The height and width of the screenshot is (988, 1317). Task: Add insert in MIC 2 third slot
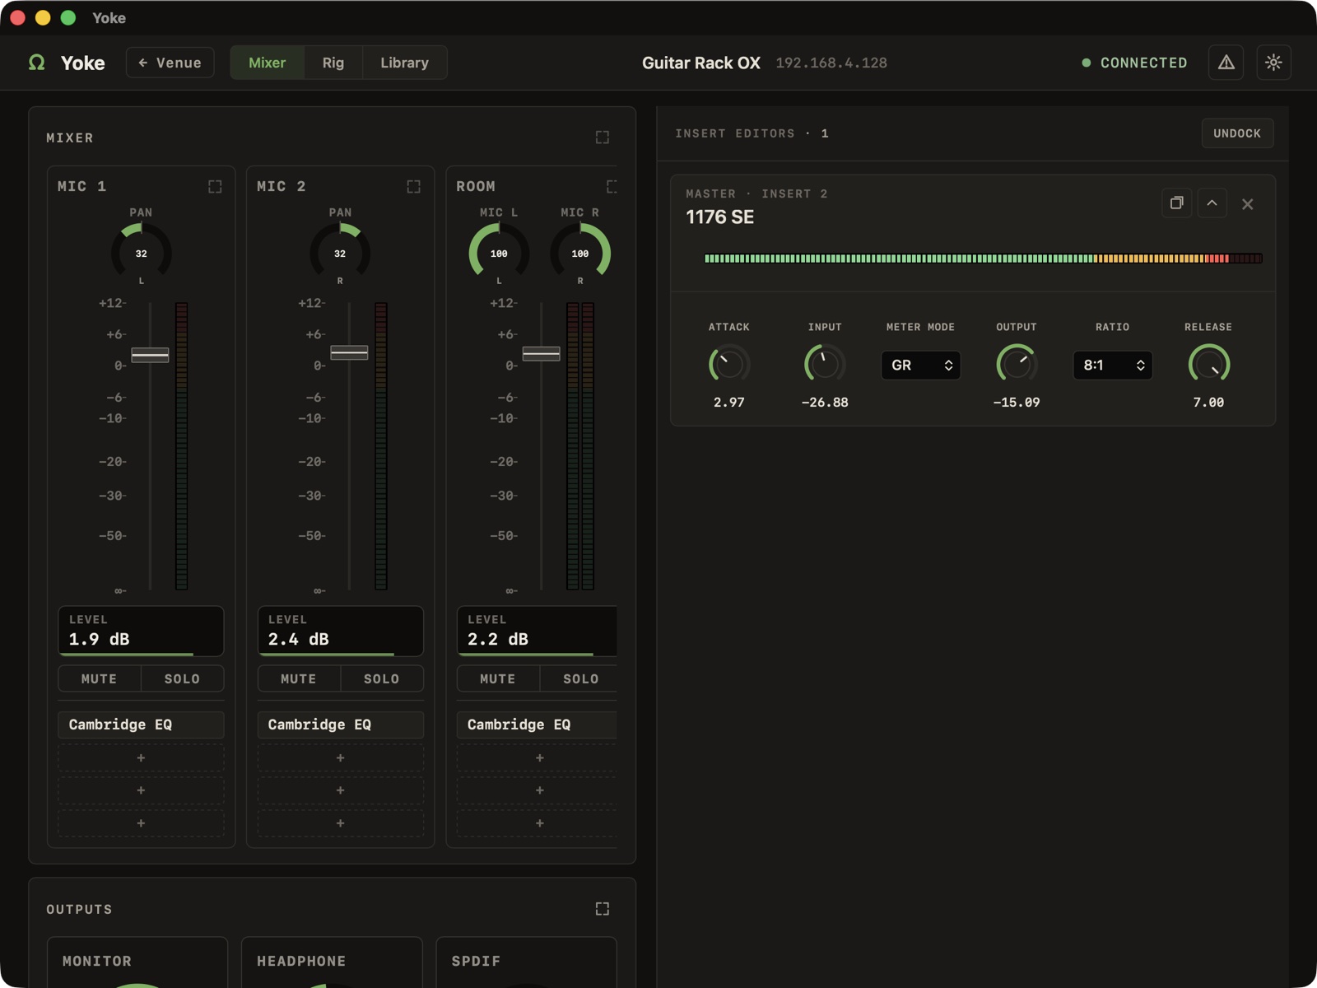[x=340, y=790]
